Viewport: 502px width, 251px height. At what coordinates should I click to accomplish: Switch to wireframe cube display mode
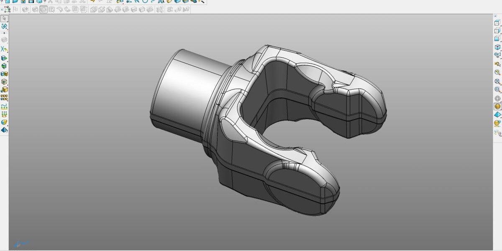click(x=497, y=23)
